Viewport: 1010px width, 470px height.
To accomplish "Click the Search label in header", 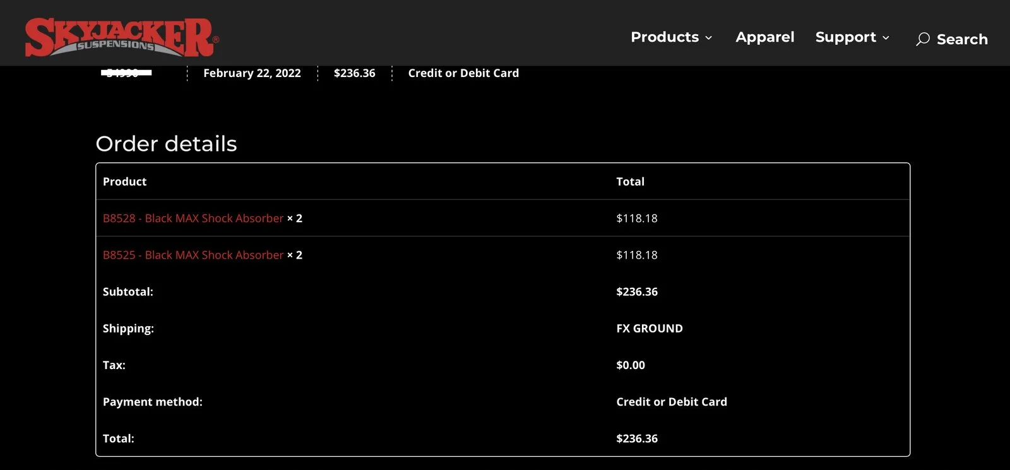I will (962, 39).
